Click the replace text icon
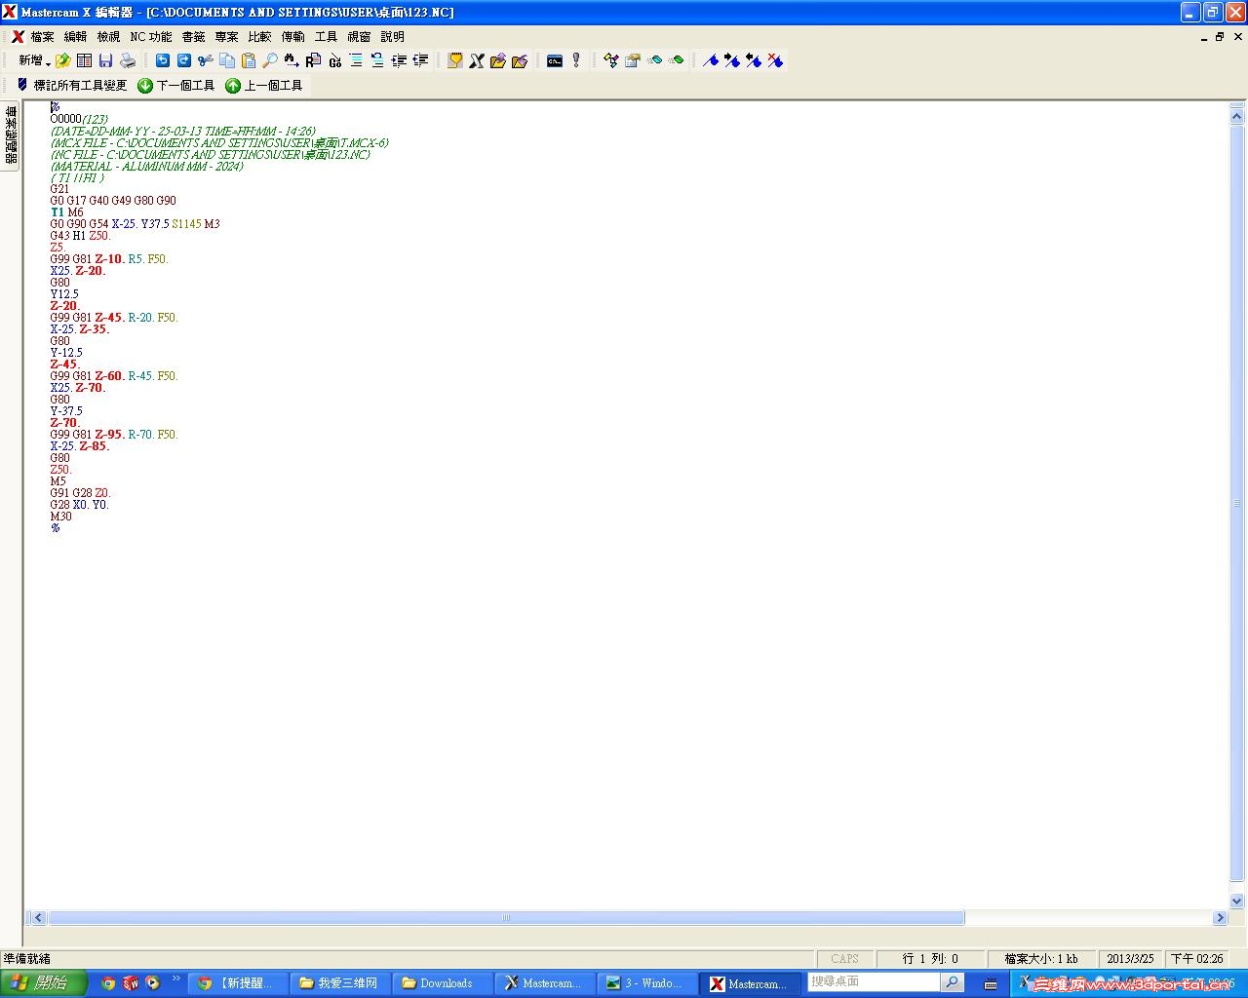This screenshot has width=1248, height=998. click(313, 60)
